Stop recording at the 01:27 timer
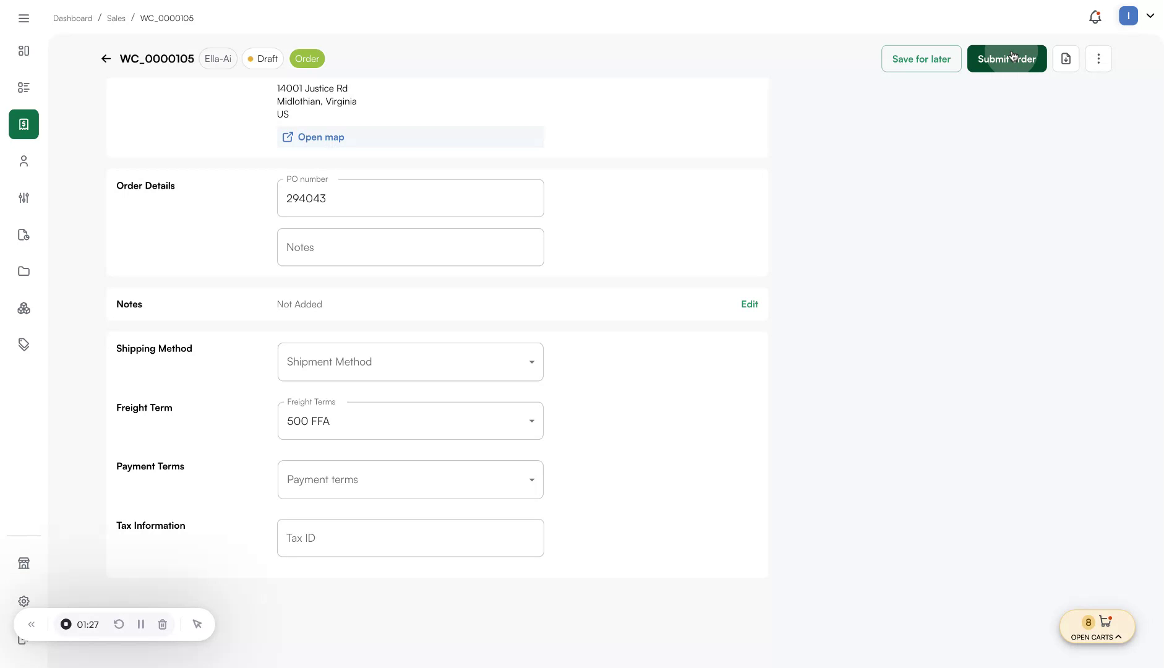Image resolution: width=1164 pixels, height=668 pixels. click(x=66, y=624)
